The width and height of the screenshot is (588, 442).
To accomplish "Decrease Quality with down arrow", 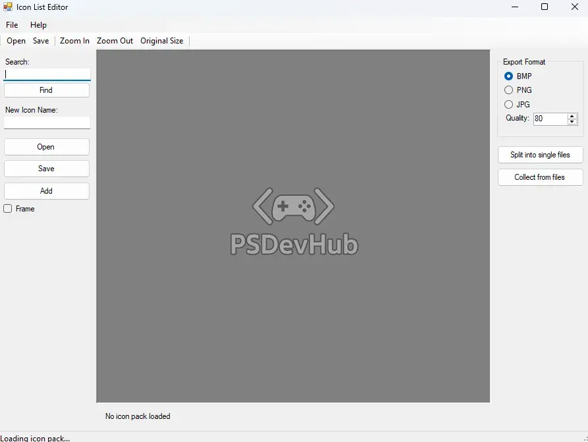I will point(572,122).
